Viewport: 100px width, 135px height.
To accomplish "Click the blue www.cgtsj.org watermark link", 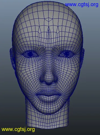I will [82, 5].
